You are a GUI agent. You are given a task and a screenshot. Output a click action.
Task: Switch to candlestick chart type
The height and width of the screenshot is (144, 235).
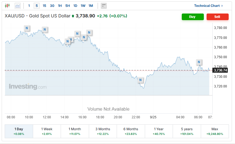7,6
